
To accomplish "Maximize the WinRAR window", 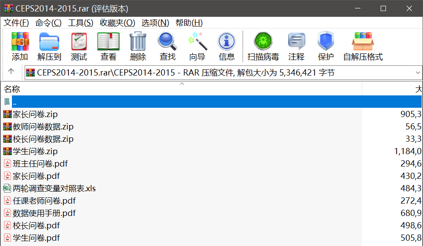I will [383, 8].
